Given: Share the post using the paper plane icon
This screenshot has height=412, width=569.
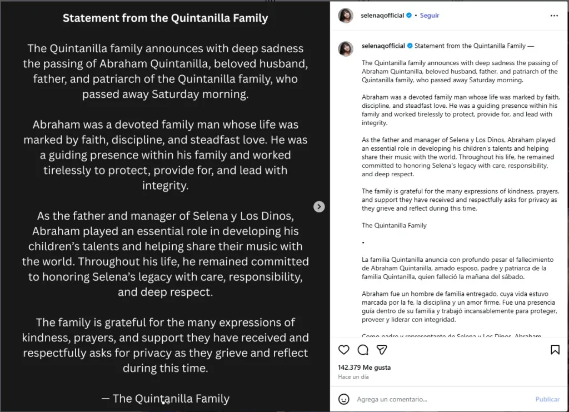Looking at the screenshot, I should pyautogui.click(x=382, y=350).
